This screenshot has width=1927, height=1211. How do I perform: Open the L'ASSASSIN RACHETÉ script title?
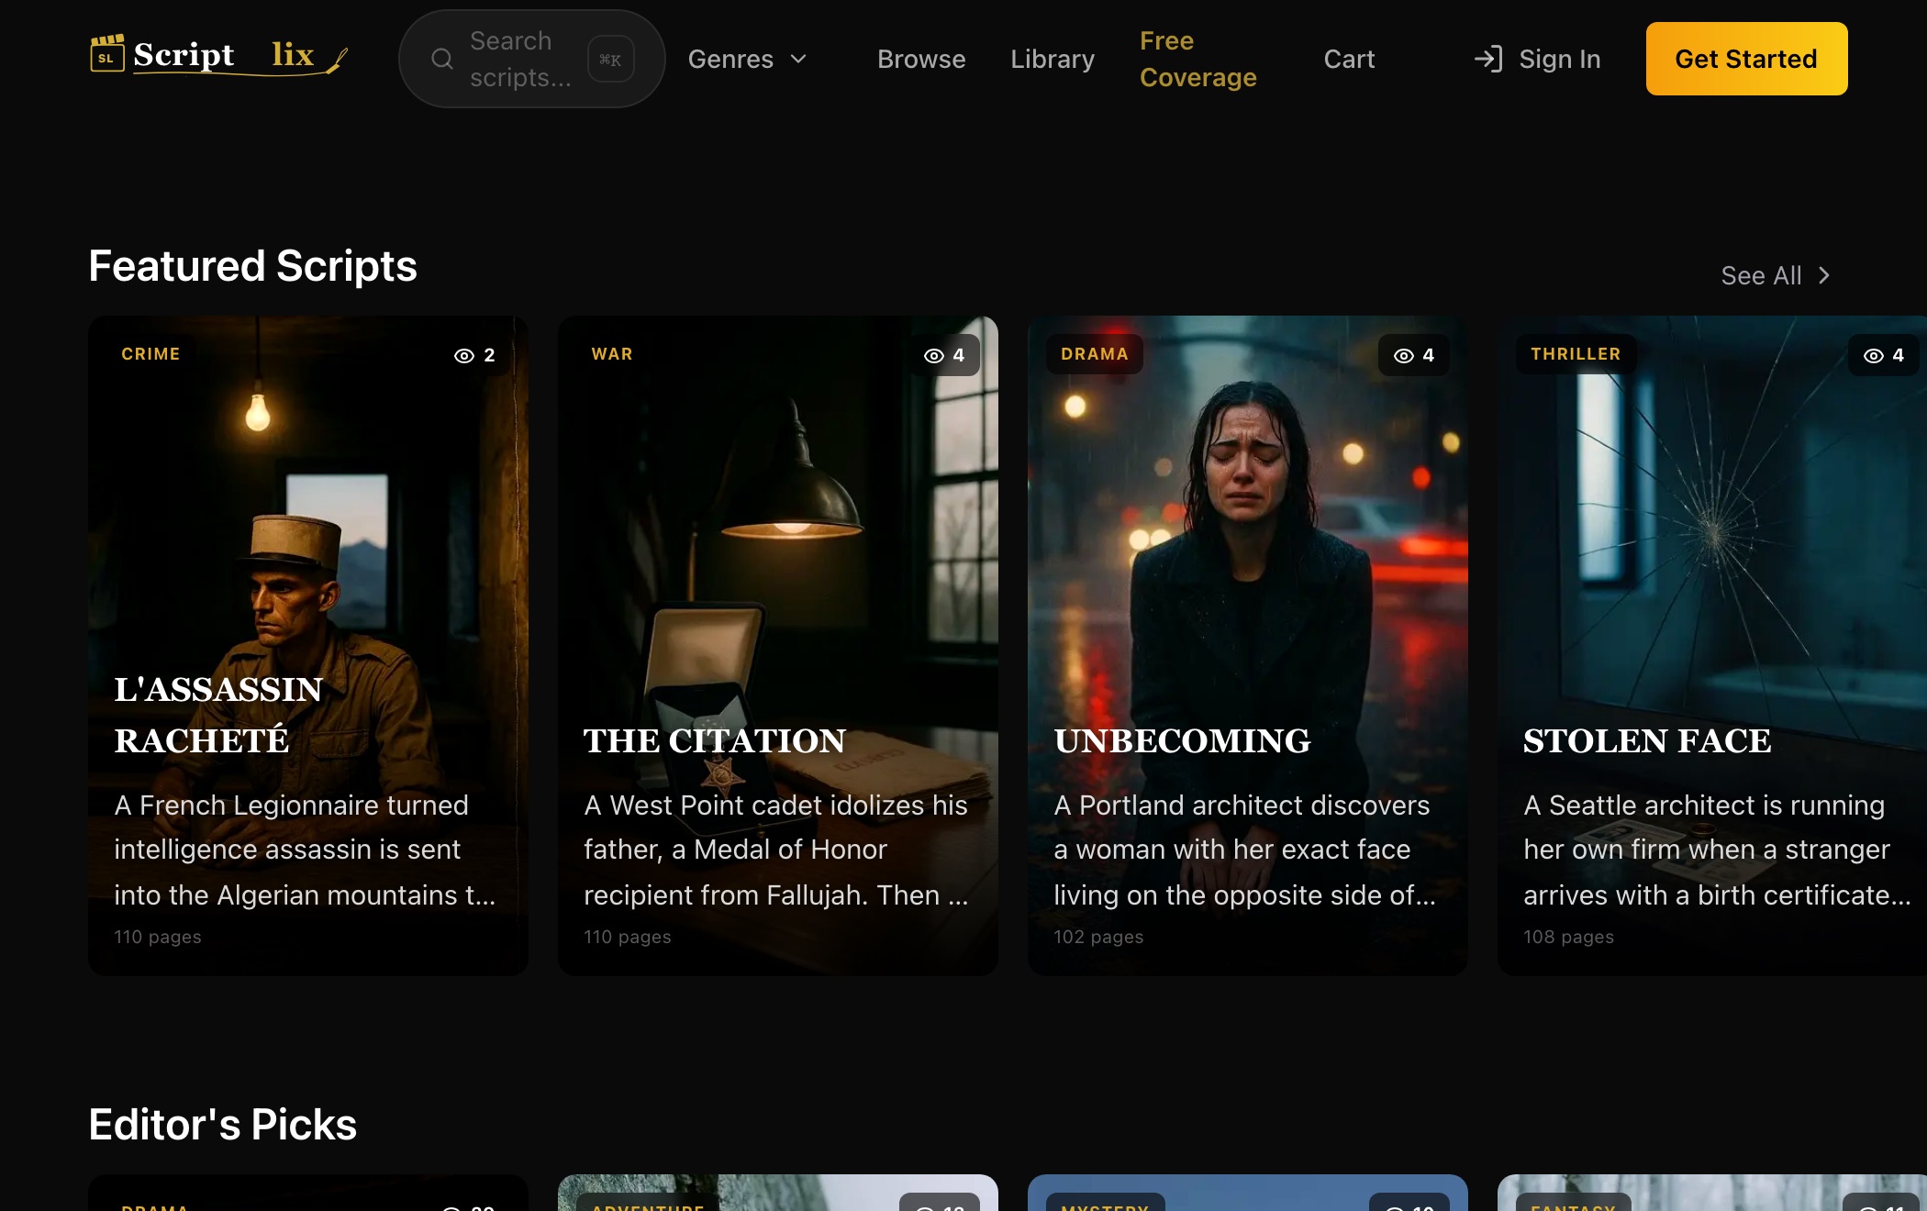pos(218,715)
